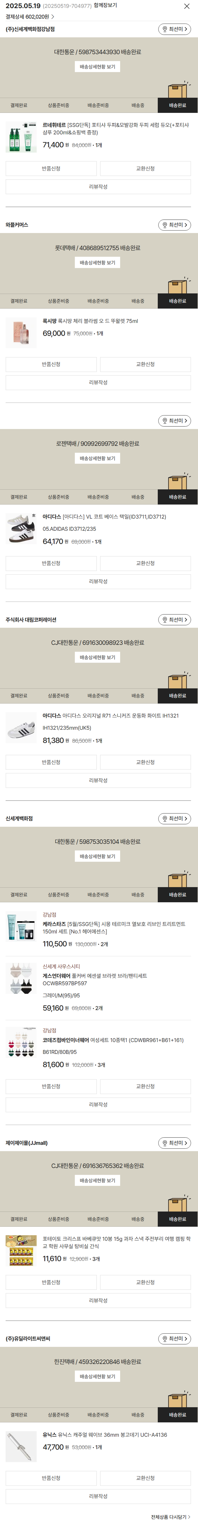Expand 결제상세 602,020원 payment details

(30, 16)
